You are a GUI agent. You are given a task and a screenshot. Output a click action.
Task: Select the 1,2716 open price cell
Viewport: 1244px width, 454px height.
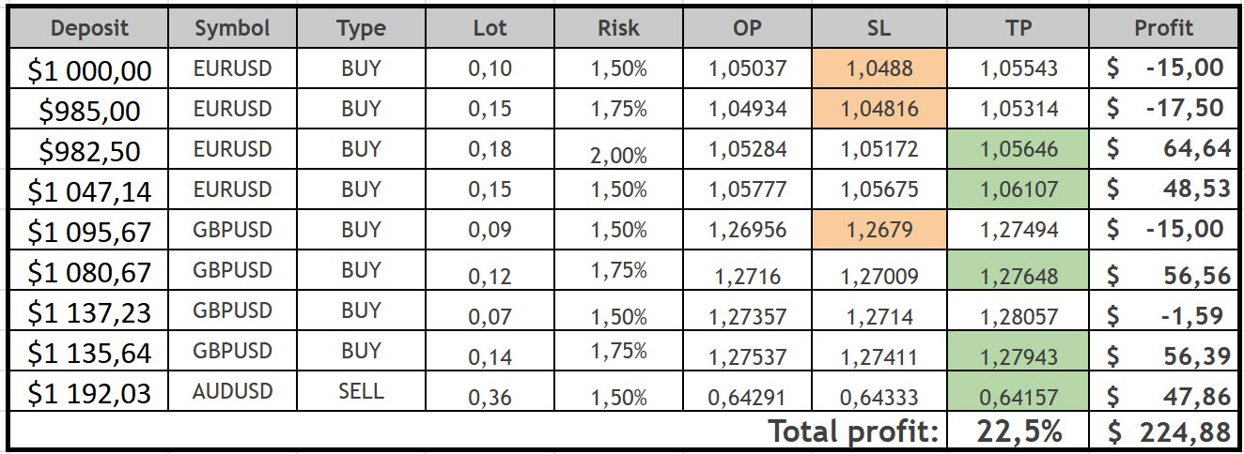click(747, 277)
